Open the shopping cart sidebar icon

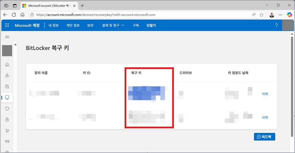(7, 130)
